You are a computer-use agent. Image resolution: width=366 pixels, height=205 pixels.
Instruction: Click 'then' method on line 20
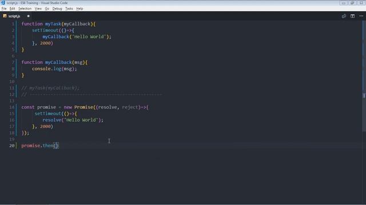48,146
